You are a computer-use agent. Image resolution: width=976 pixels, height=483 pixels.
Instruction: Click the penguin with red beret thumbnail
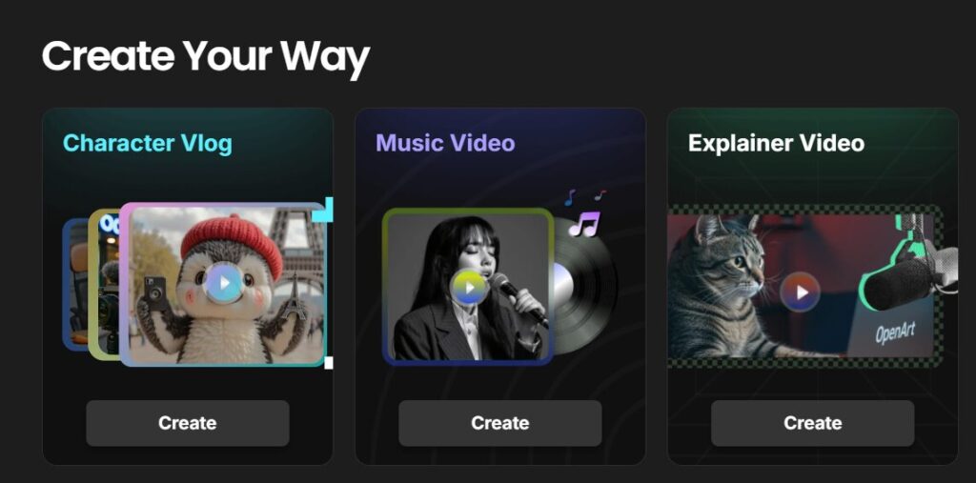click(x=223, y=285)
